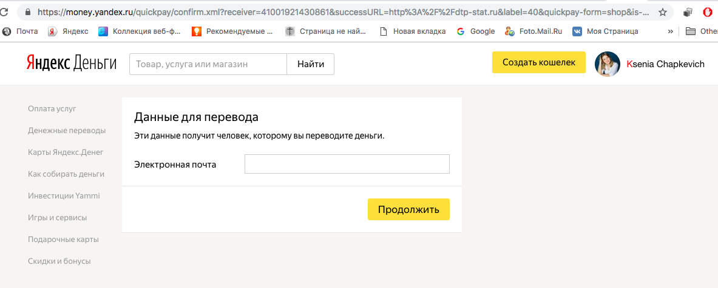Image resolution: width=718 pixels, height=288 pixels.
Task: Open Оплата услуг in the sidebar
Action: (52, 109)
